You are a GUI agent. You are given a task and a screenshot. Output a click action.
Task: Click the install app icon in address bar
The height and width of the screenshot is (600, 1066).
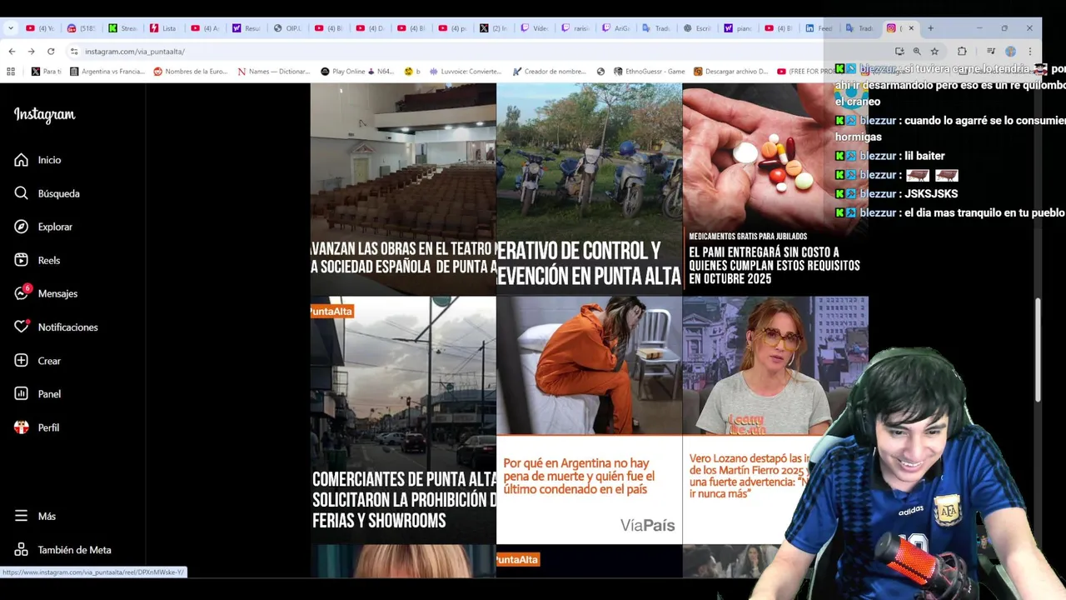pyautogui.click(x=899, y=51)
